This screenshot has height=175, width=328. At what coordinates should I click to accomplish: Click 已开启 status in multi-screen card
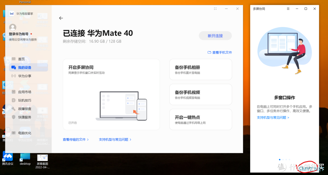pos(73,123)
